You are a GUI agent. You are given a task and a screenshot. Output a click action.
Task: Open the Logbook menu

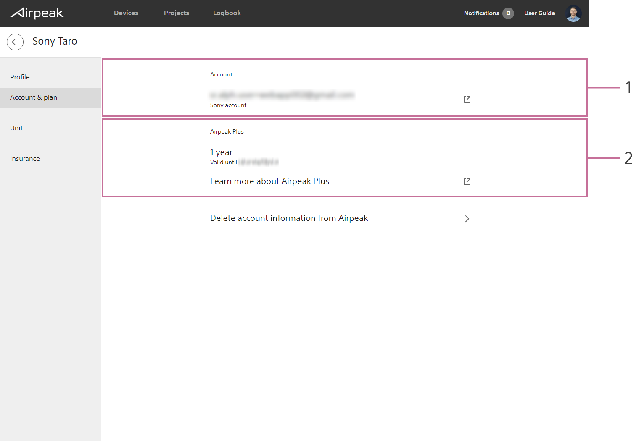tap(227, 13)
